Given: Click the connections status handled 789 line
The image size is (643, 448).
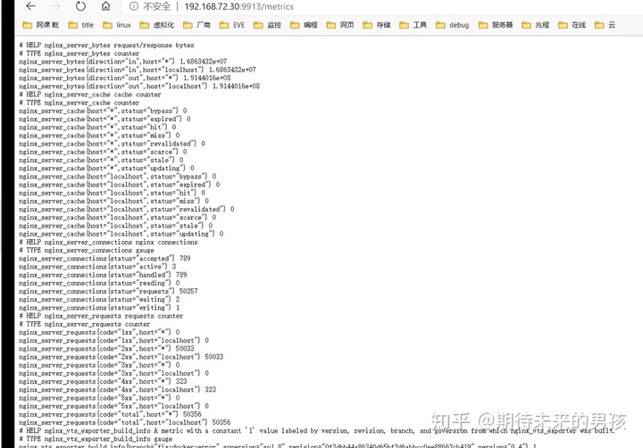Looking at the screenshot, I should pos(103,275).
